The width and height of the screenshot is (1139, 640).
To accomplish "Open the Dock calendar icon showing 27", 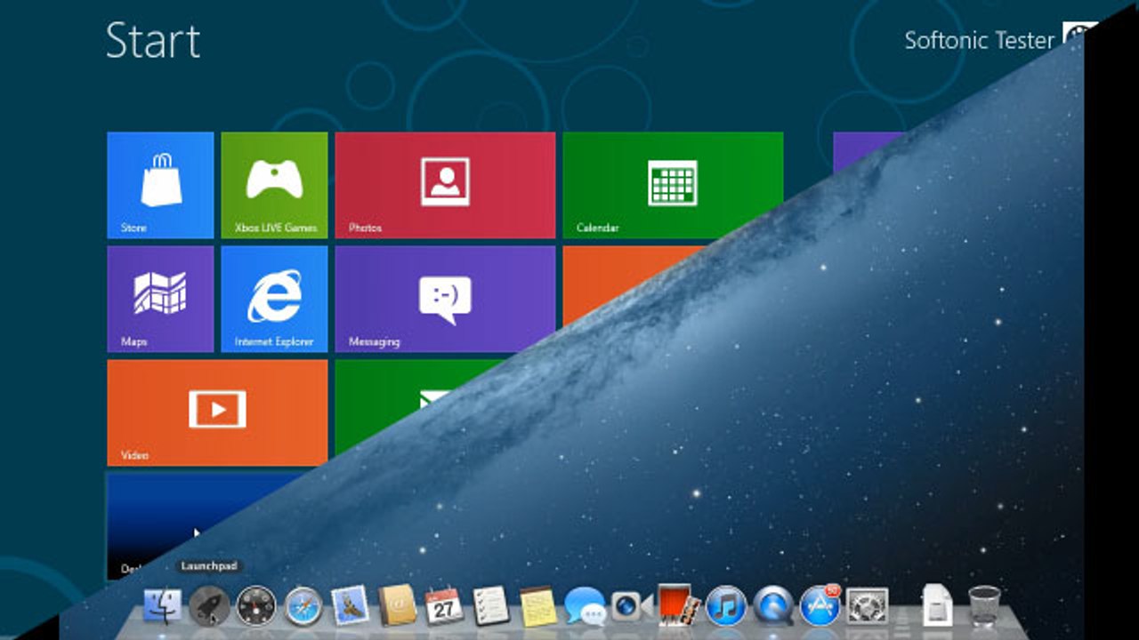I will pyautogui.click(x=444, y=606).
